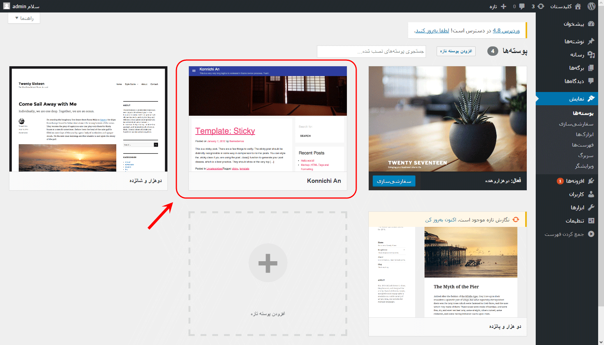Screen dimensions: 604x345
Task: Click the large plus icon to add theme
Action: click(x=268, y=263)
